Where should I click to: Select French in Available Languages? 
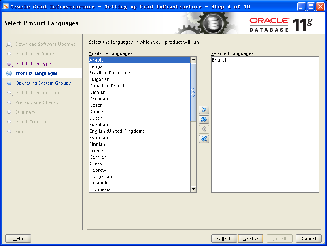140,151
